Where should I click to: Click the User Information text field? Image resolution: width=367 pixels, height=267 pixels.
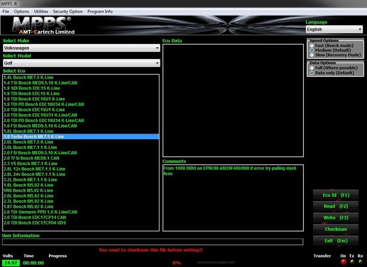tap(152, 242)
